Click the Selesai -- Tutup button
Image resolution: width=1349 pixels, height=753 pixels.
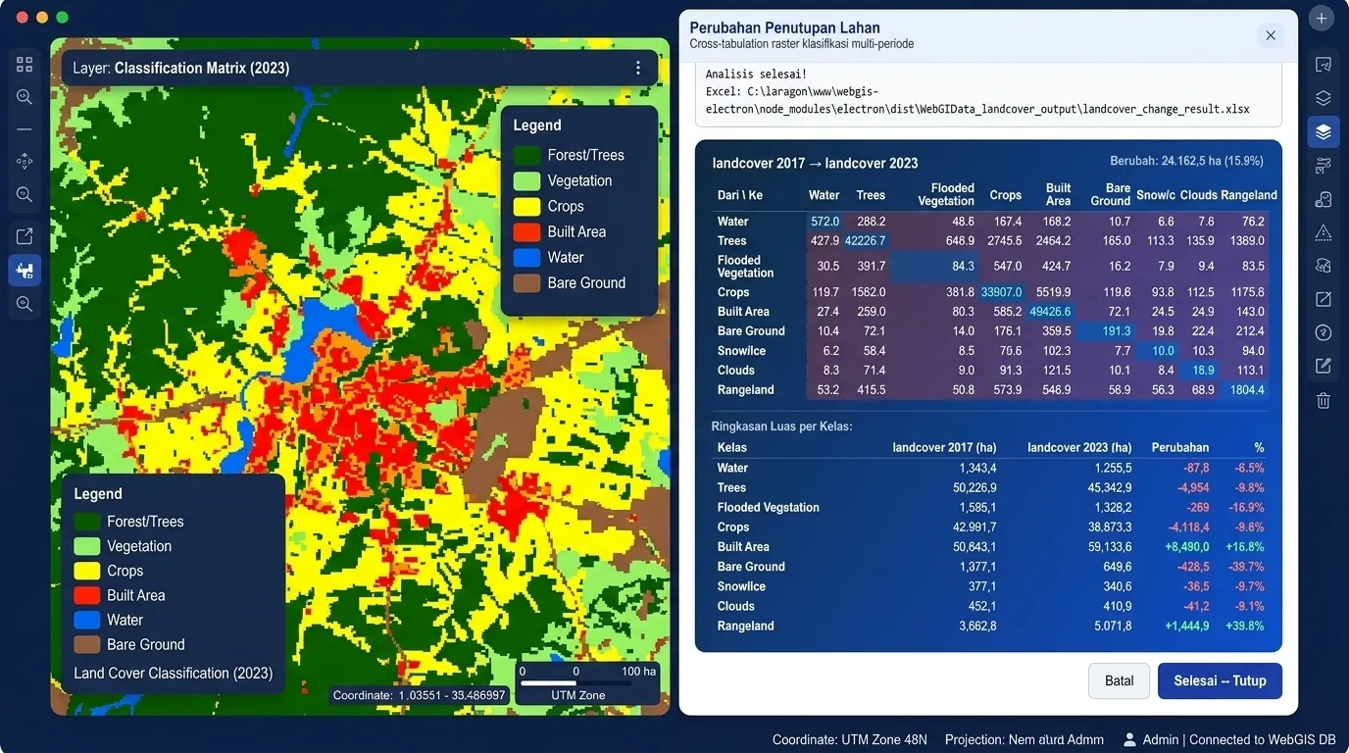[x=1220, y=681]
